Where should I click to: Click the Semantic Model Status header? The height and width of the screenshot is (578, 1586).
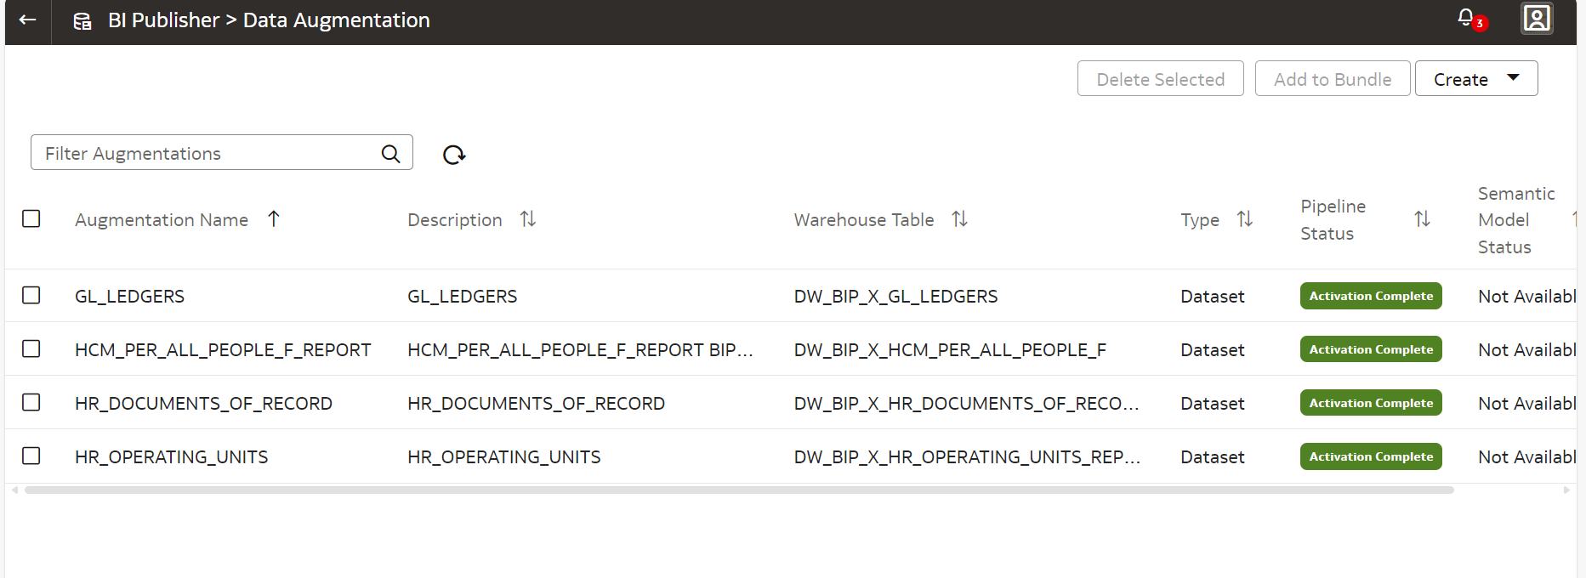(x=1516, y=220)
